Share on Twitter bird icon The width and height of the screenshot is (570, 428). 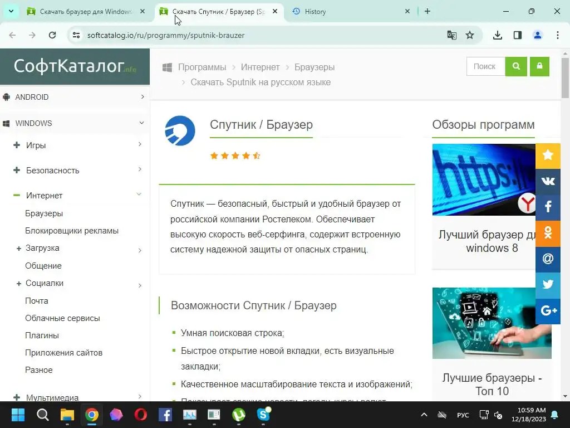pos(548,285)
